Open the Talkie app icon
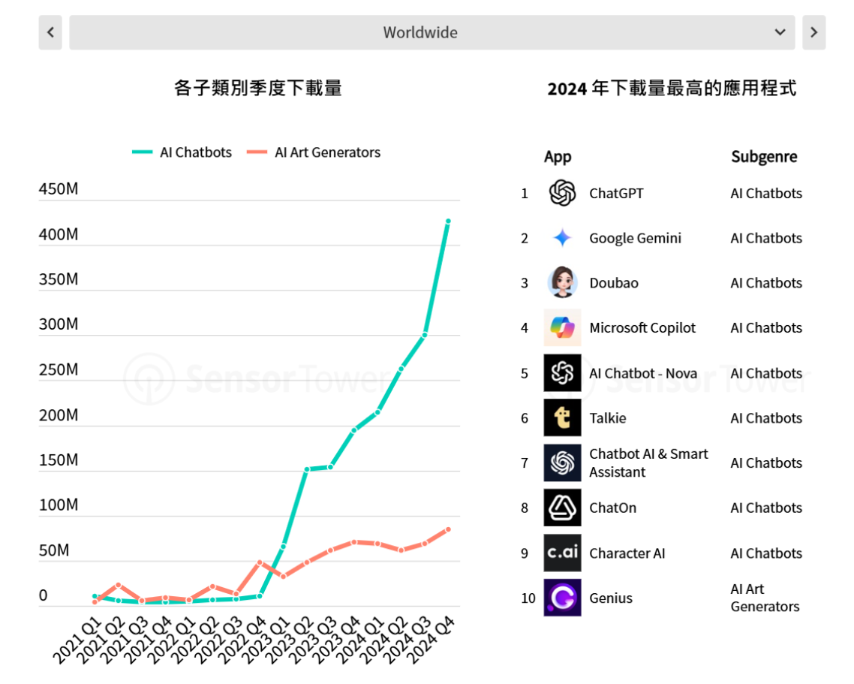854x684 pixels. [562, 417]
